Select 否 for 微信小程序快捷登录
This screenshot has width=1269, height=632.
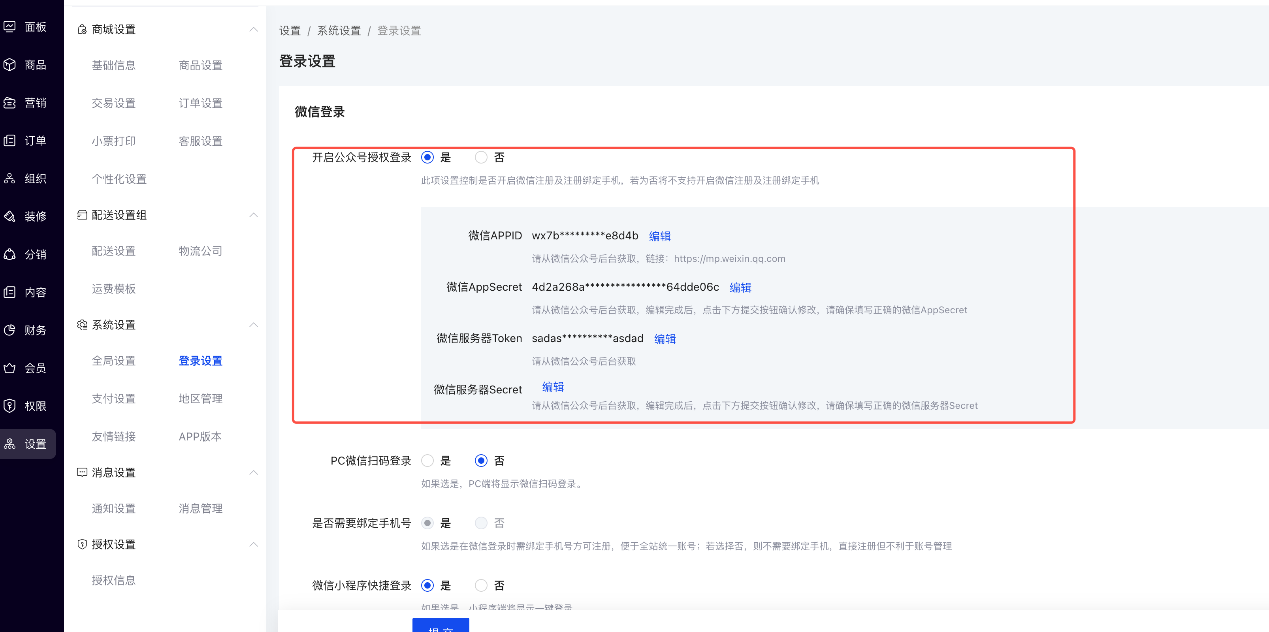coord(481,585)
